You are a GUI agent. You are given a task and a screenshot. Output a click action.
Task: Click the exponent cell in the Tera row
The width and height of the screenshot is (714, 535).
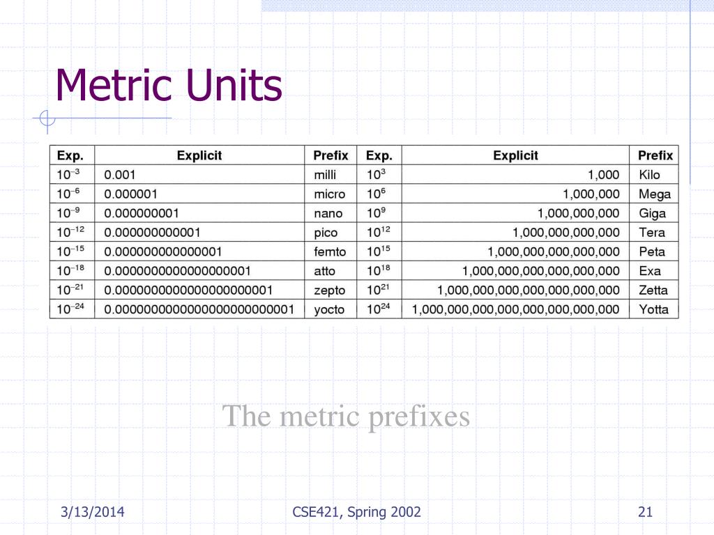point(379,231)
